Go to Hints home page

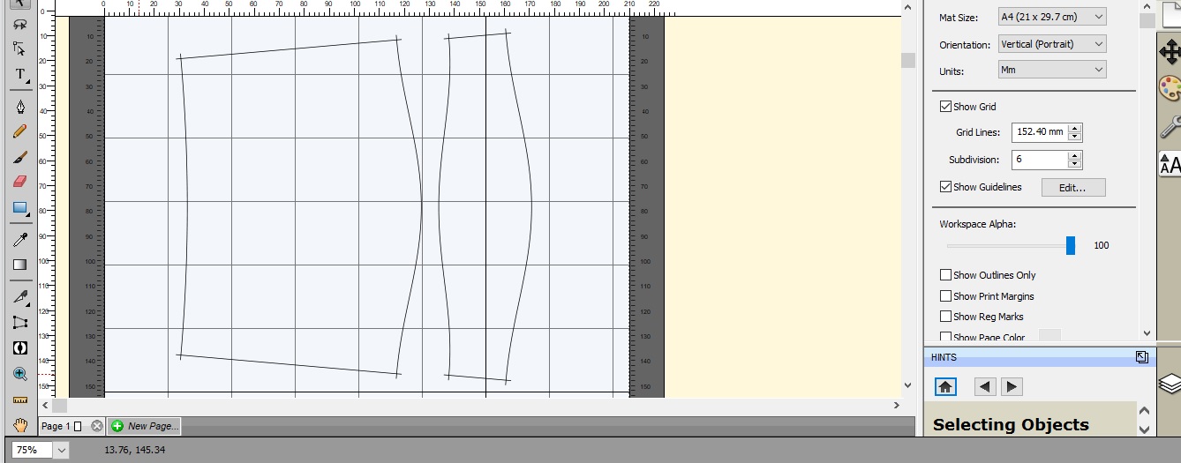pyautogui.click(x=944, y=386)
